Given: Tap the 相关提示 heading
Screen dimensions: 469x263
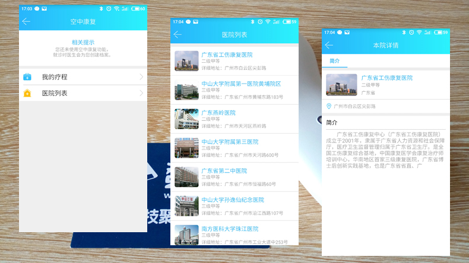Looking at the screenshot, I should [x=83, y=43].
